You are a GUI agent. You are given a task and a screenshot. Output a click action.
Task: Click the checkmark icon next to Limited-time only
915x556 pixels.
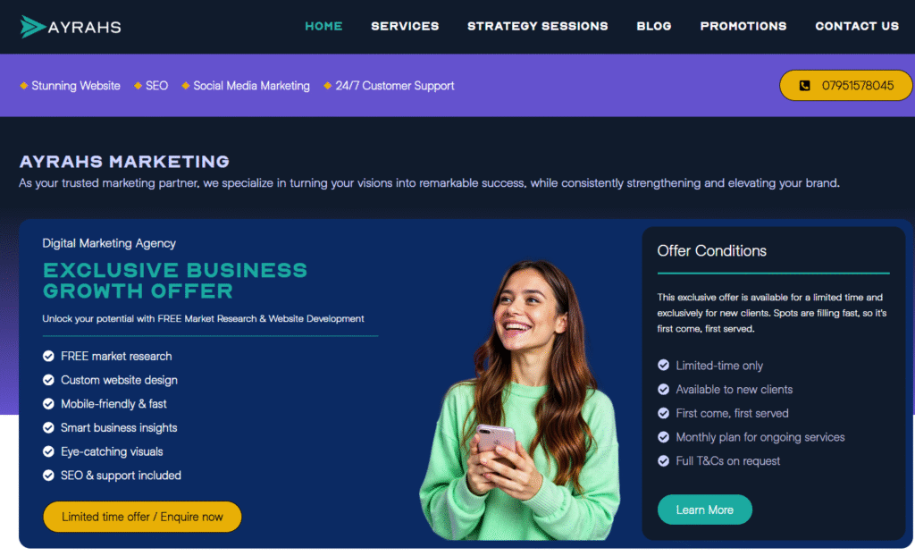click(664, 366)
